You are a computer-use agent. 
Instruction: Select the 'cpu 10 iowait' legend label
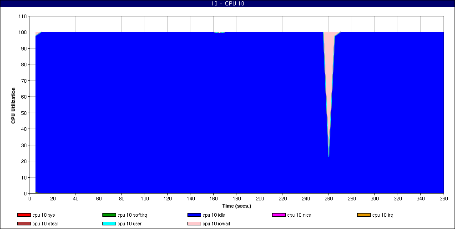point(217,224)
